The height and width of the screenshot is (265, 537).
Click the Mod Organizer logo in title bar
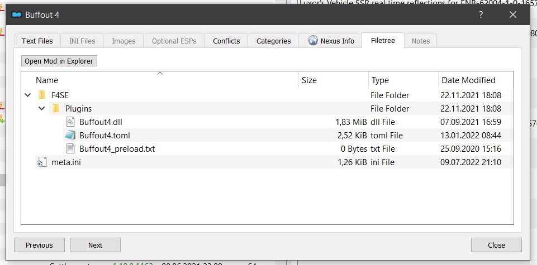click(16, 15)
